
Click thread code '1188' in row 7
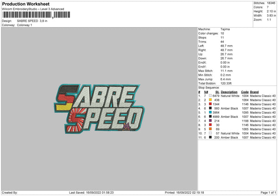(245, 121)
